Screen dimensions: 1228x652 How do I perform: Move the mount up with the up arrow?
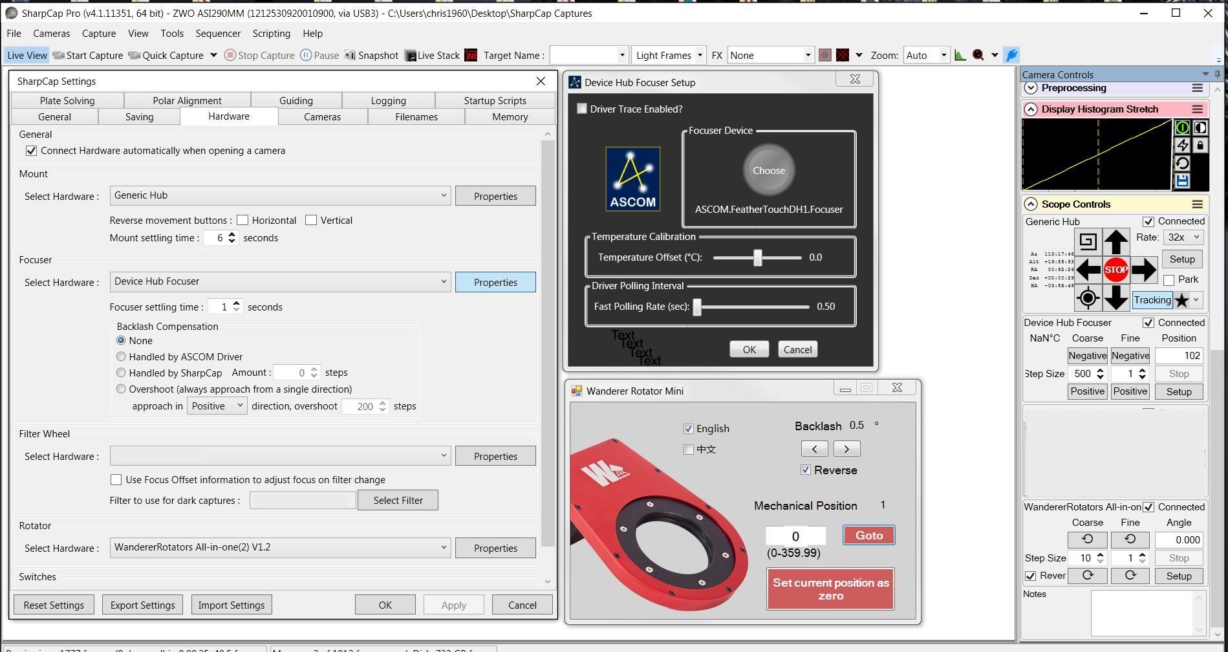pos(1116,241)
